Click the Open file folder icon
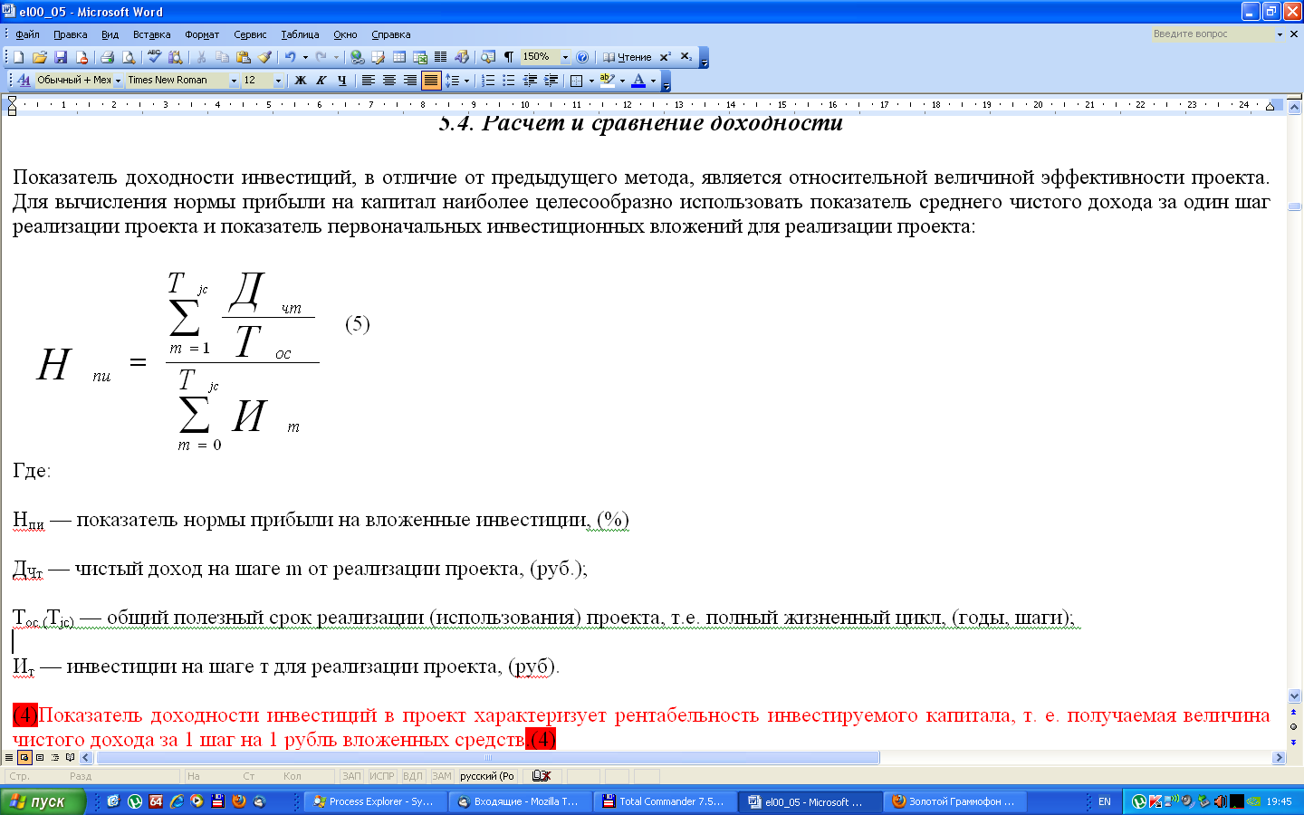This screenshot has width=1304, height=815. pos(40,57)
